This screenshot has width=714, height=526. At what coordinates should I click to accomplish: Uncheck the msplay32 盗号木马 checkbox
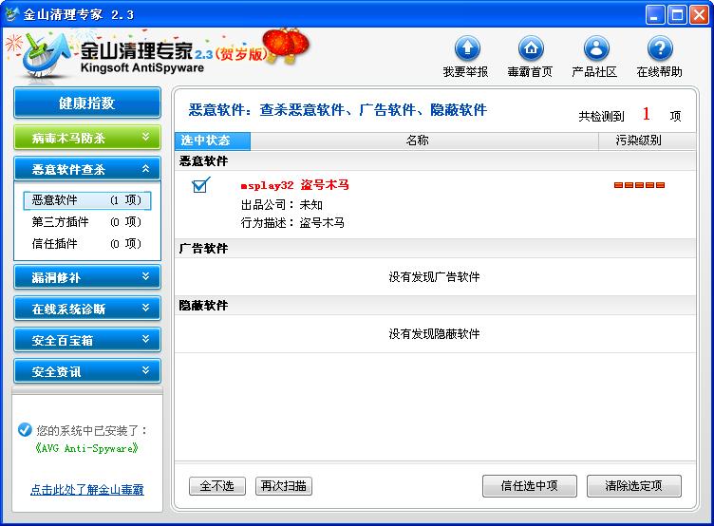(200, 185)
